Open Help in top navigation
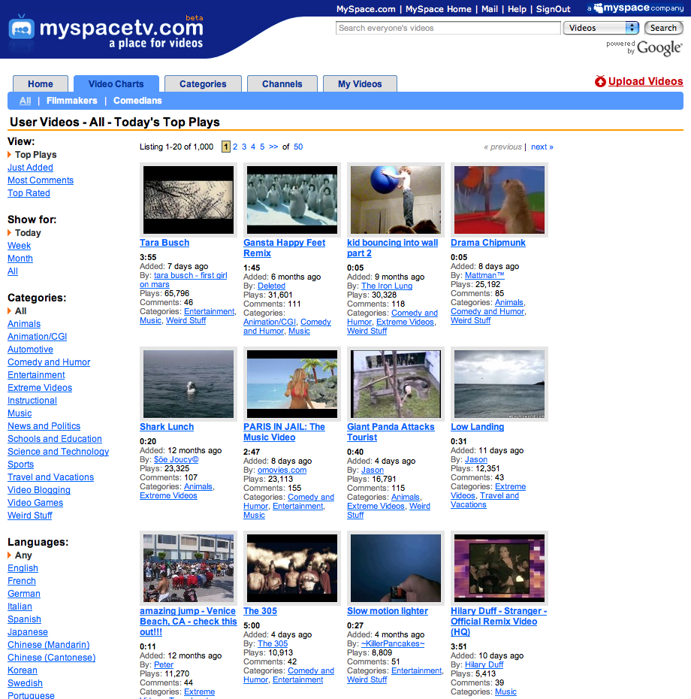Screen dimensions: 691x699 [x=517, y=9]
